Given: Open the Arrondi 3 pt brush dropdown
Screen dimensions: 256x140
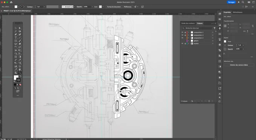Looking at the screenshot, I should [75, 7].
